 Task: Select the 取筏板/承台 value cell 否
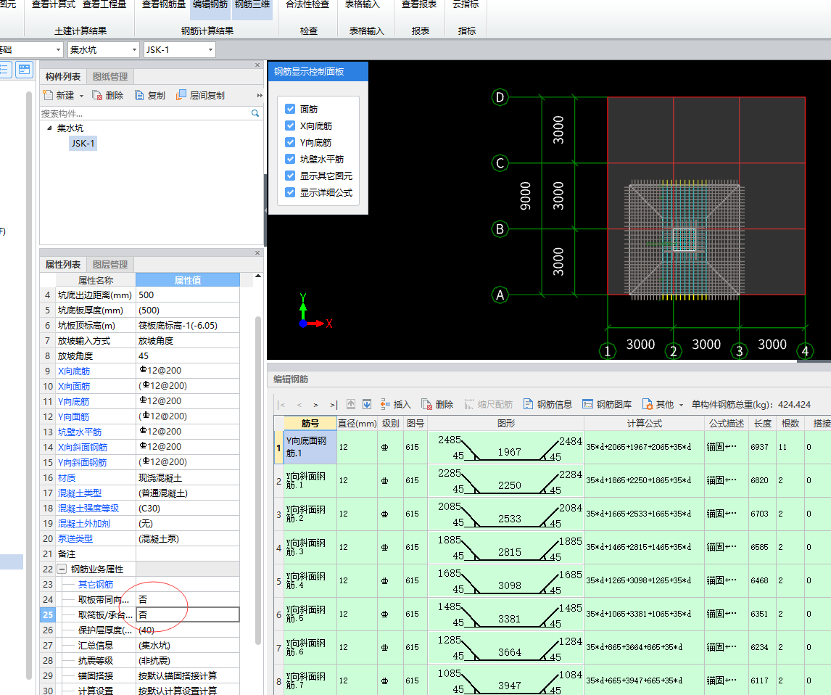click(188, 614)
